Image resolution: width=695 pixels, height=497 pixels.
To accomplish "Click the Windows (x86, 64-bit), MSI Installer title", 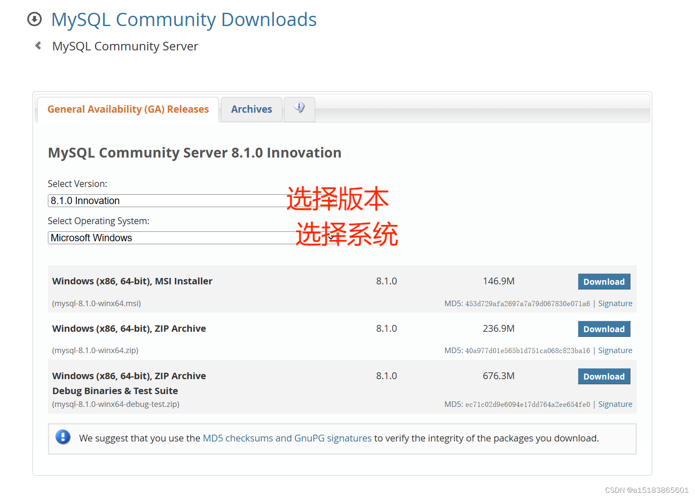I will coord(132,281).
